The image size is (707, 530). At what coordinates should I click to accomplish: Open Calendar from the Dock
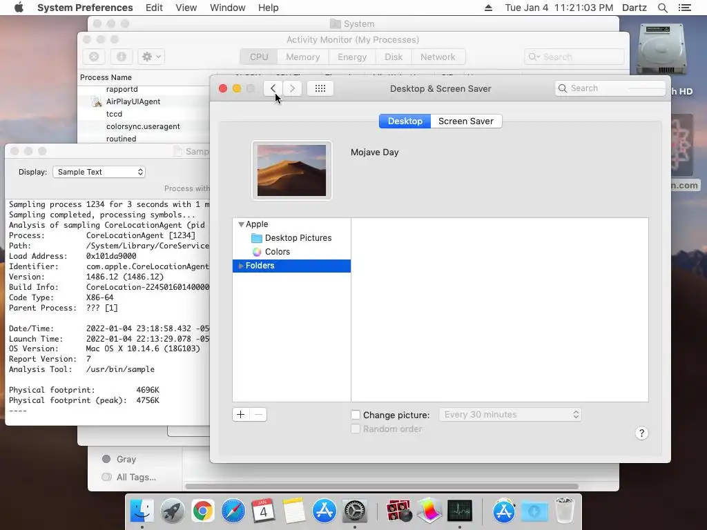tap(263, 511)
